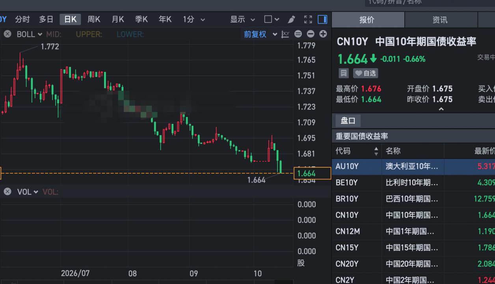Toggle fullscreen chart mode
This screenshot has width=495, height=284.
tap(308, 19)
